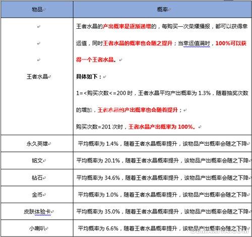This screenshot has height=237, width=252.
Task: Click the 平均概率为 20.1% row text
Action: [x=162, y=160]
